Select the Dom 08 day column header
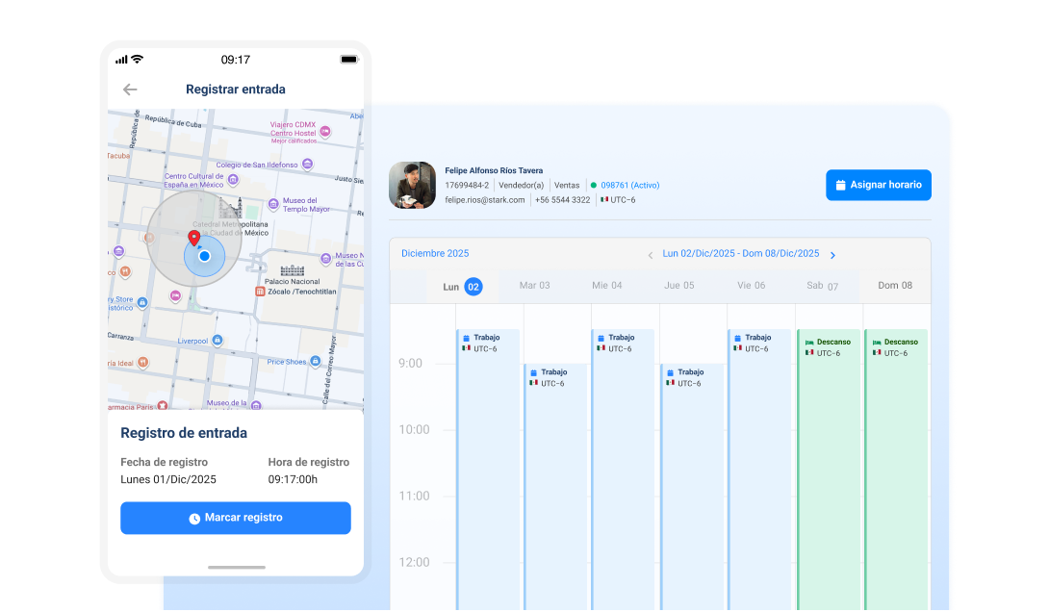The image size is (1049, 612). 895,286
